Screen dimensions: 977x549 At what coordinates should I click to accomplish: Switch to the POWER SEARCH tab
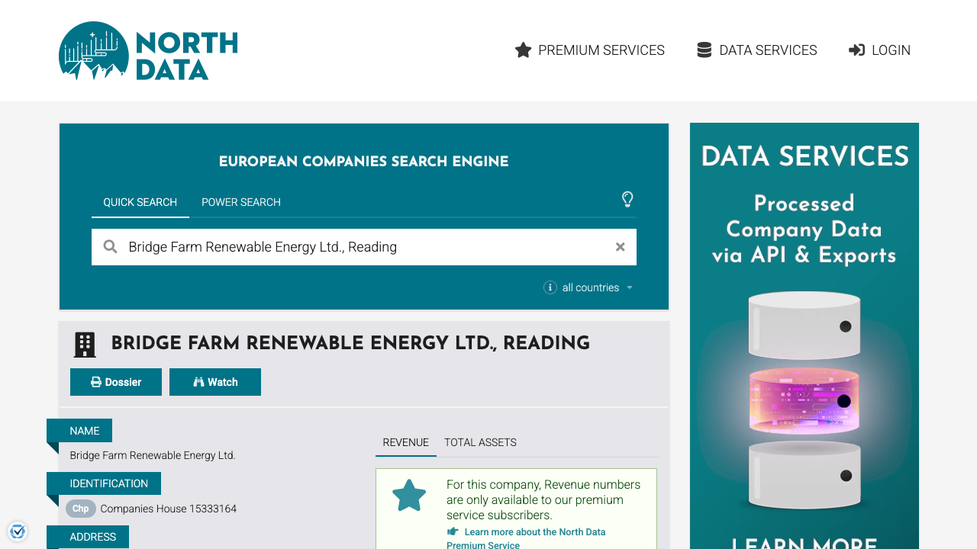(240, 202)
